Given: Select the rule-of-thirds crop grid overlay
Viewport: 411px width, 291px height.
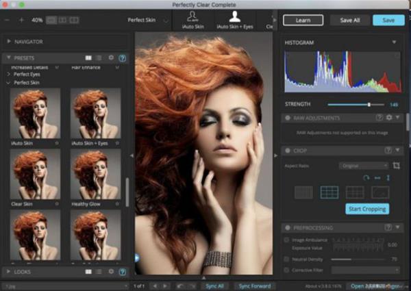Looking at the screenshot, I should pyautogui.click(x=329, y=192).
